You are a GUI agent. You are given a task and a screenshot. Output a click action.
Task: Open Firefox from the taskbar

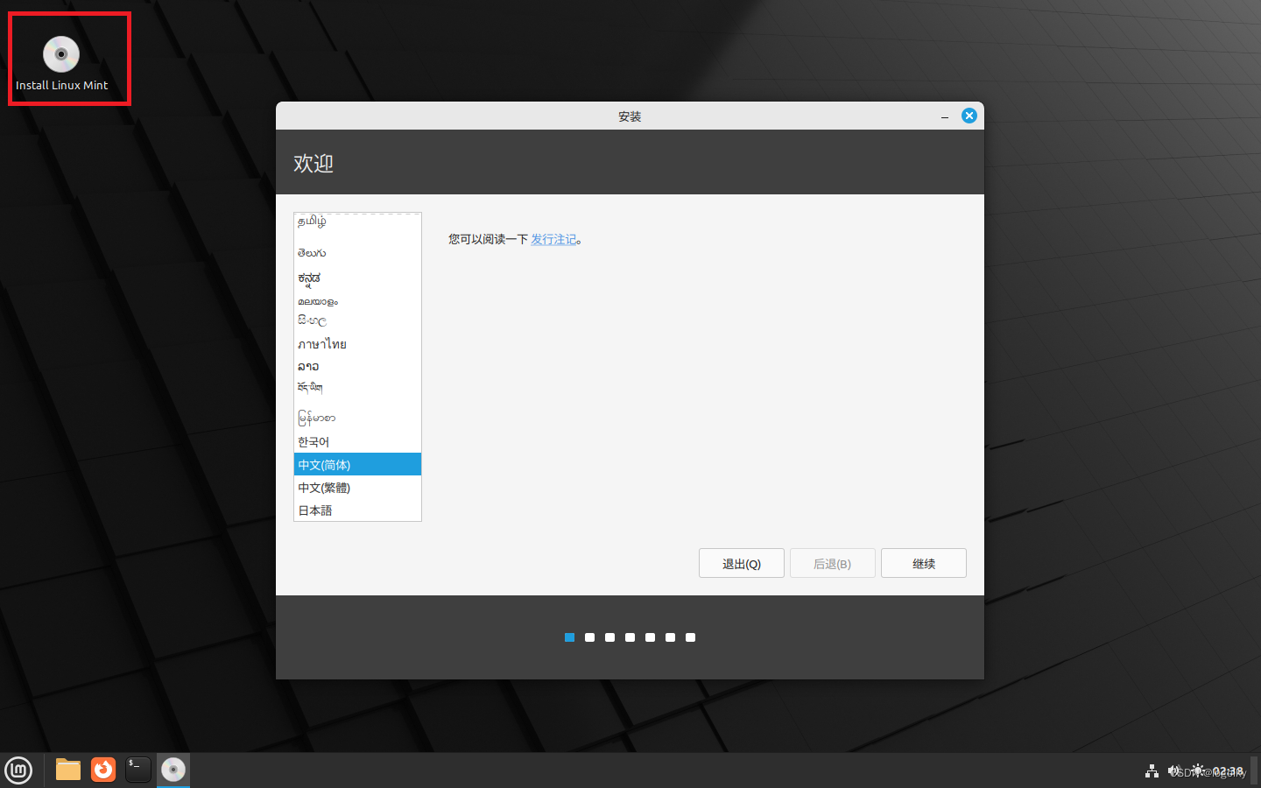[102, 770]
